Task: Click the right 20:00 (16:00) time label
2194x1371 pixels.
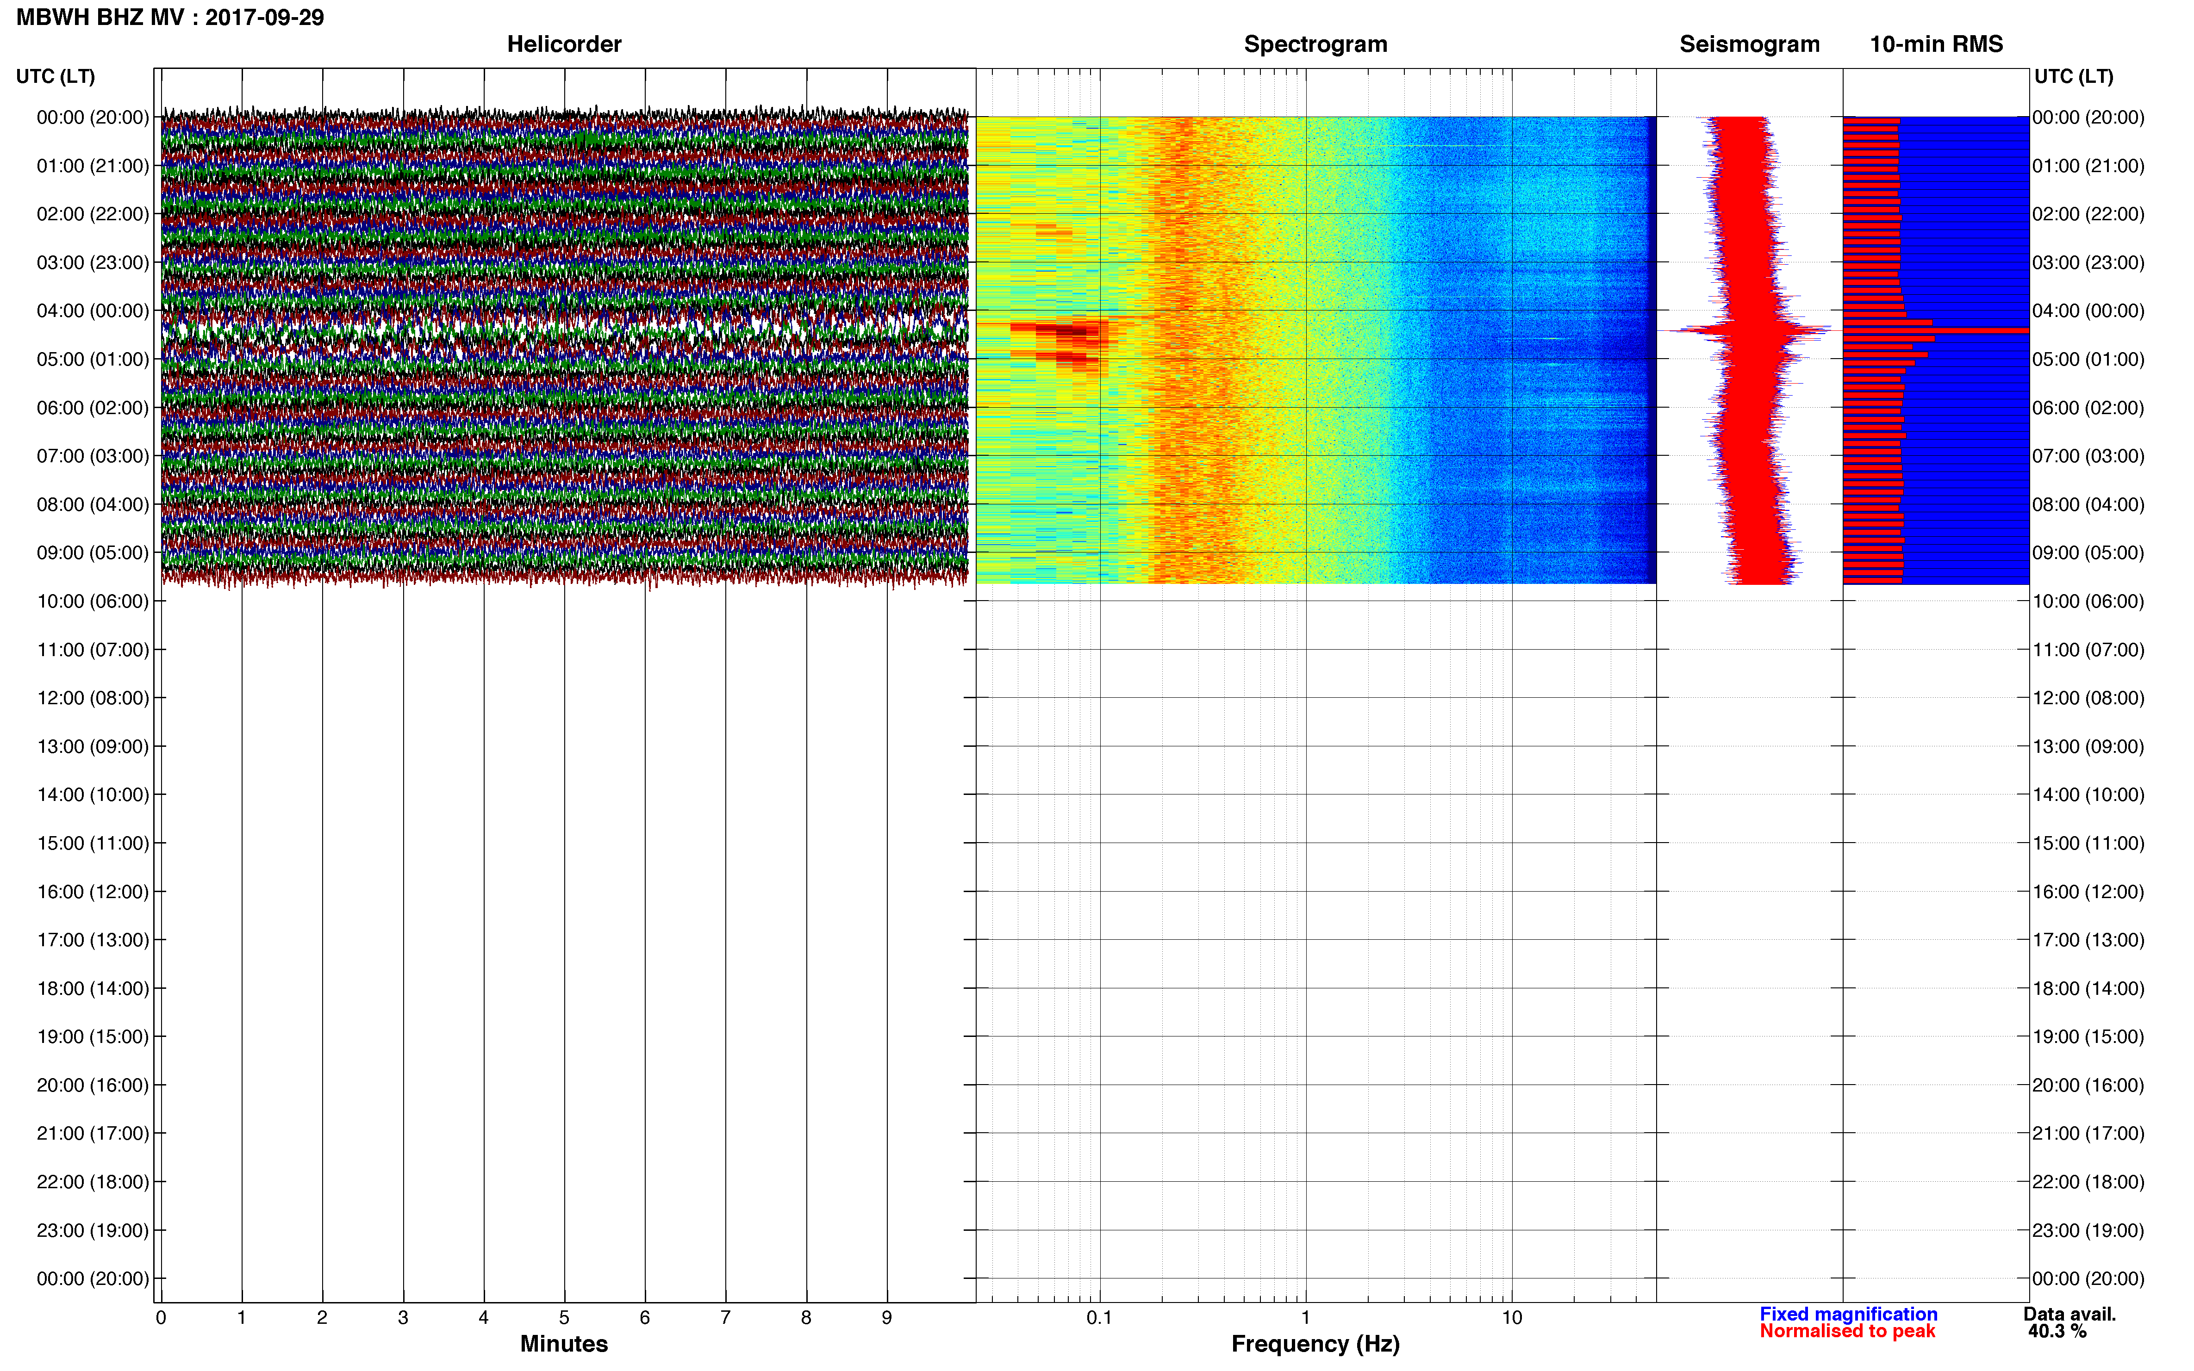Action: pos(2088,1086)
